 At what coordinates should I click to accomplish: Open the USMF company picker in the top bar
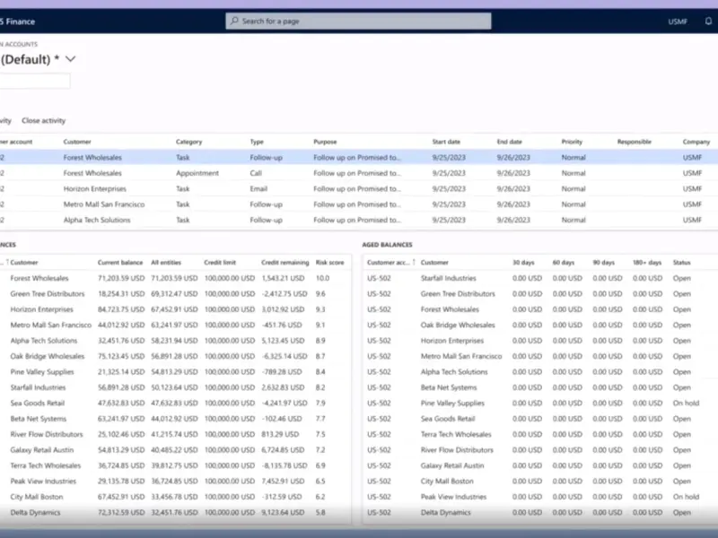tap(678, 21)
